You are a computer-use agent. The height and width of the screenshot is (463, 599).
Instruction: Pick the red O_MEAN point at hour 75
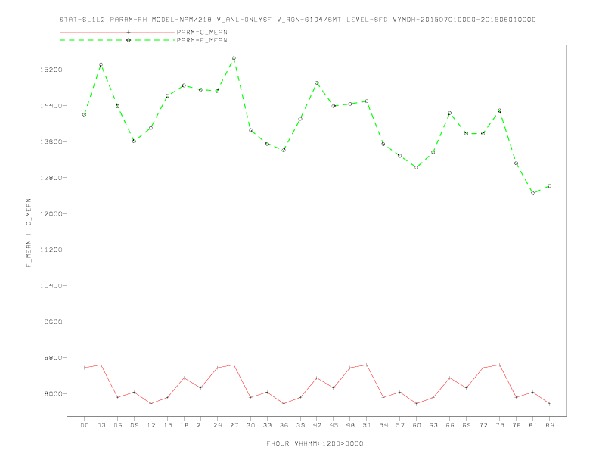coord(500,365)
